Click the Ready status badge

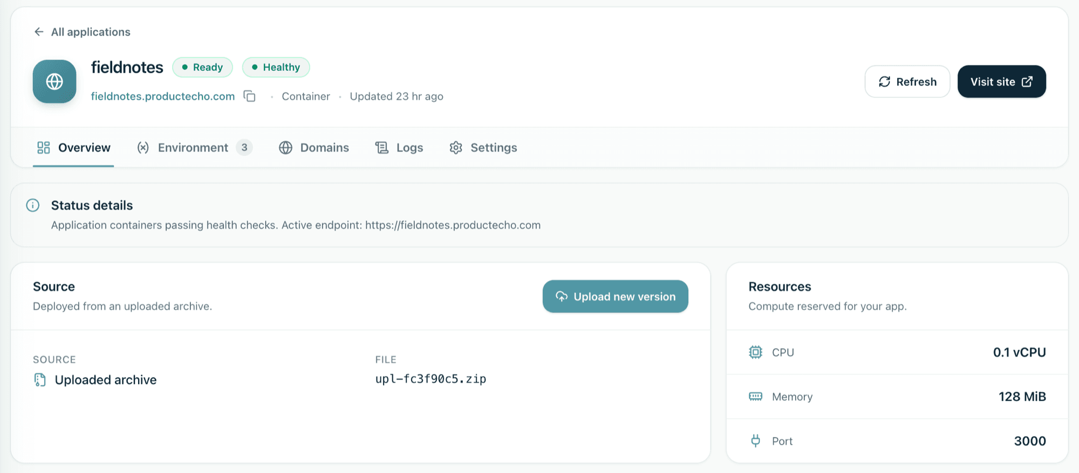click(x=202, y=67)
